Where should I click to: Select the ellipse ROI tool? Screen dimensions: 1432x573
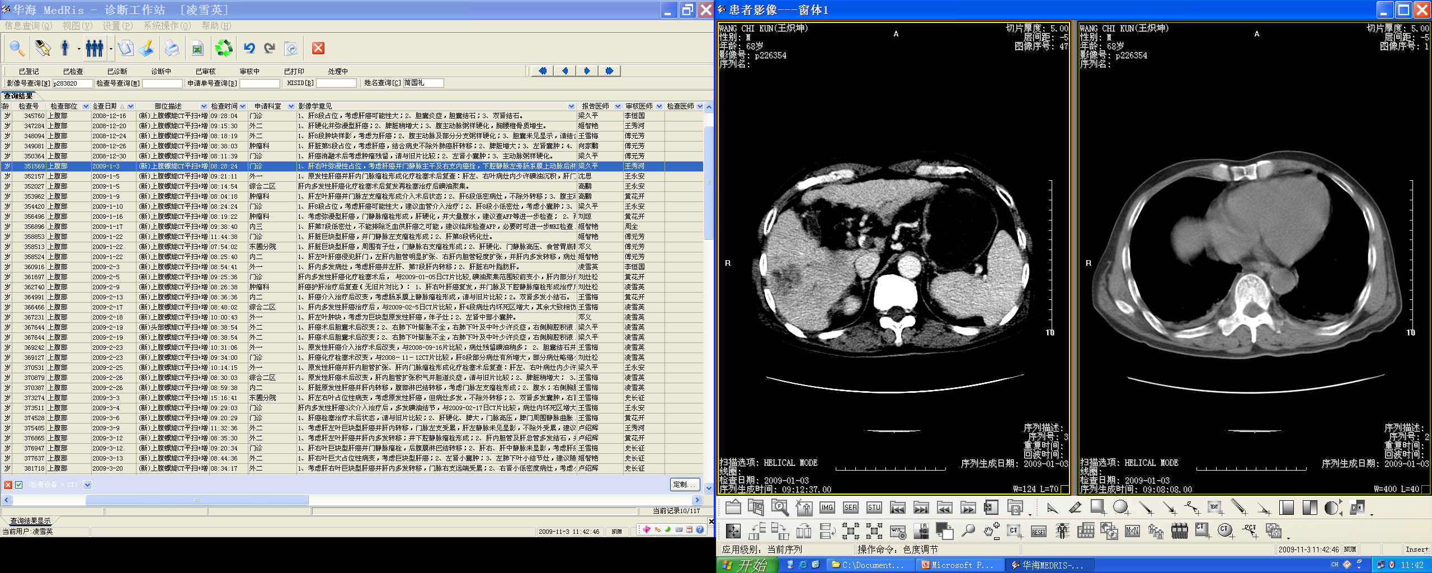[1121, 508]
